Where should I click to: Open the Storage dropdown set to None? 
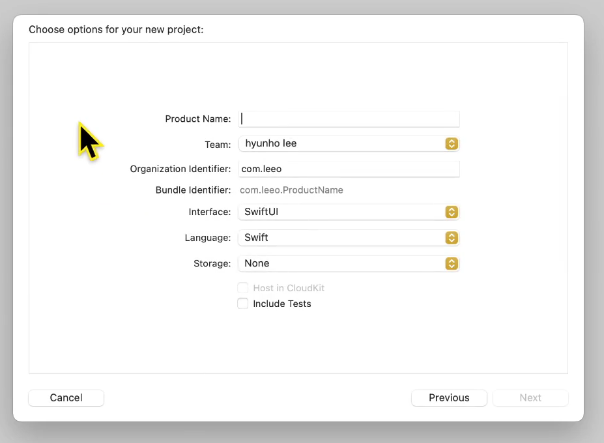(x=349, y=263)
